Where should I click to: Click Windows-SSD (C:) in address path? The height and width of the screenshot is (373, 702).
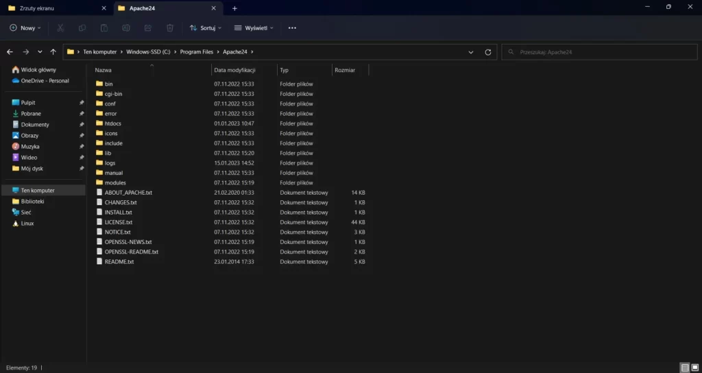coord(148,52)
